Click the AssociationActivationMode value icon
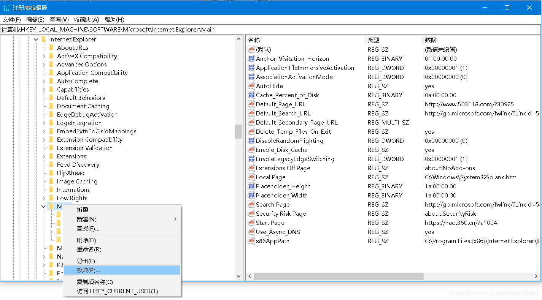This screenshot has height=300, width=542. tap(251, 77)
